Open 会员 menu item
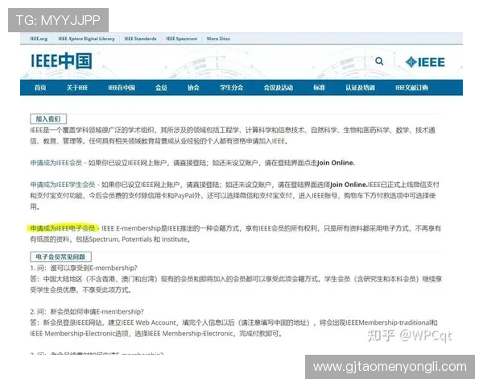Image resolution: width=483 pixels, height=387 pixels. coord(161,88)
